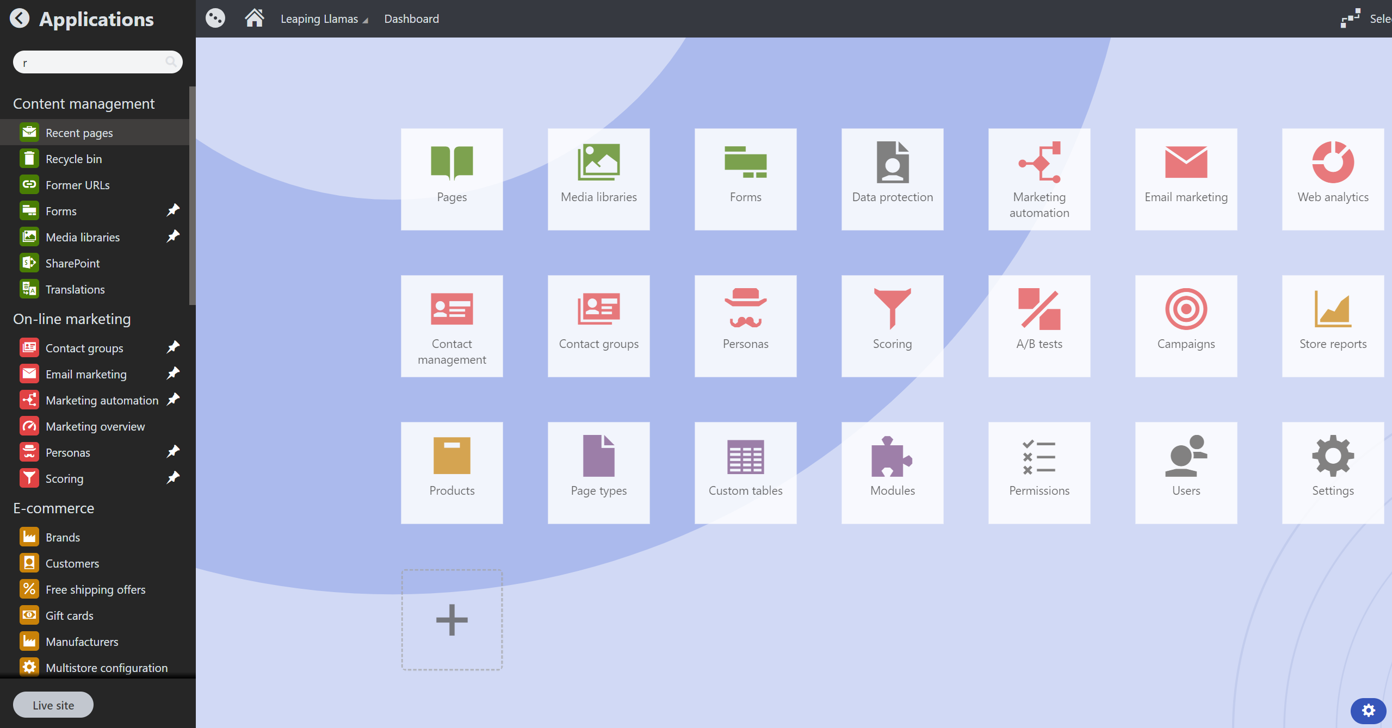
Task: Click the home icon in top bar
Action: (x=254, y=18)
